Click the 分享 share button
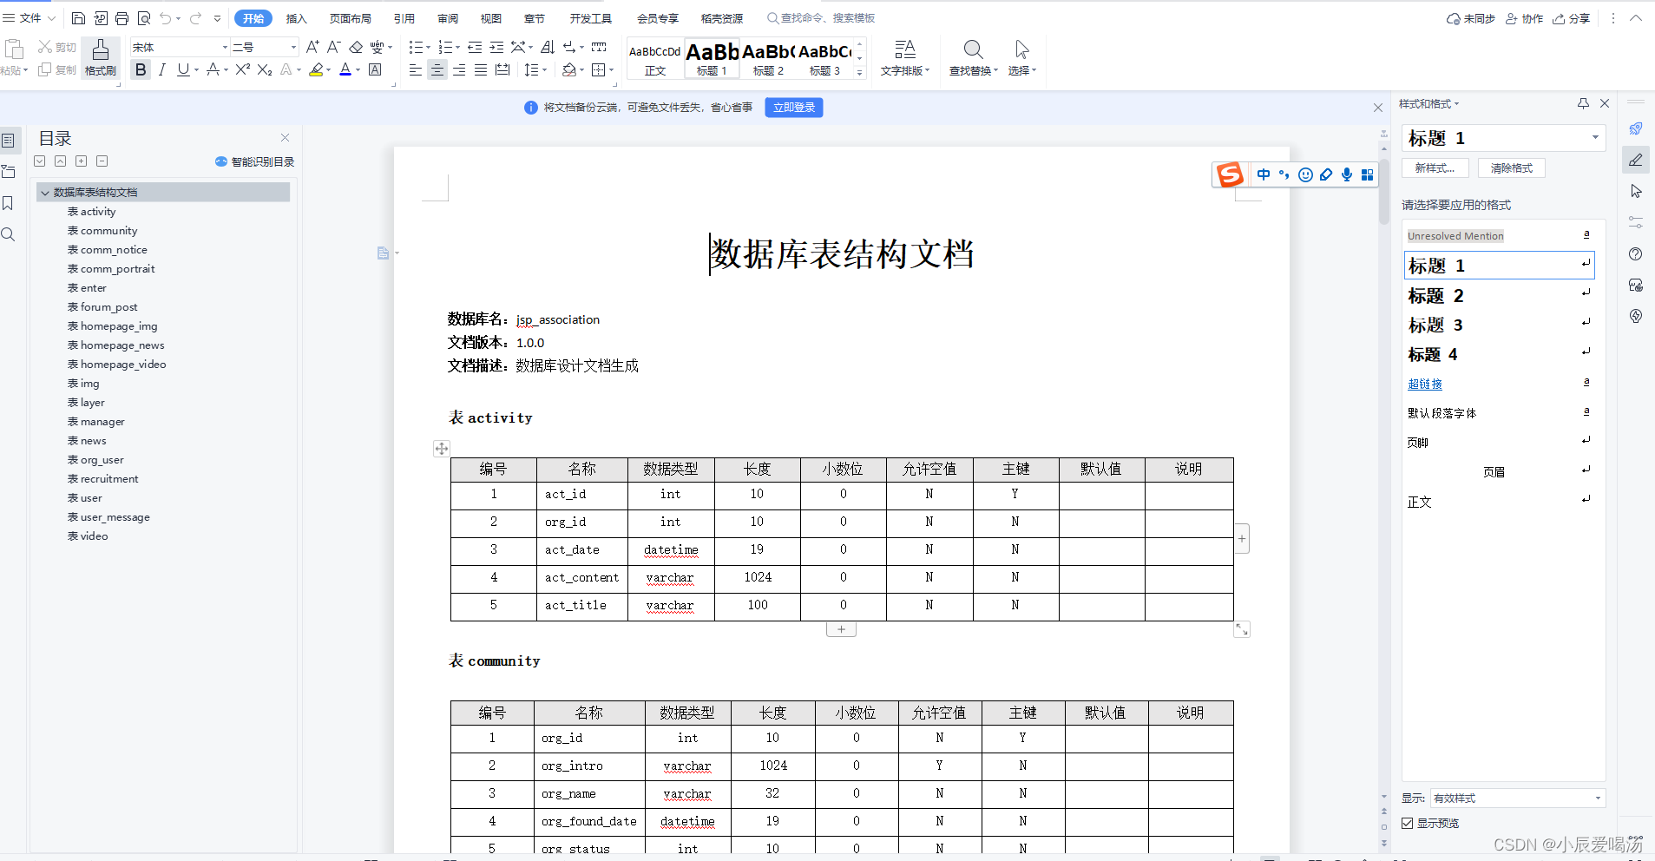The width and height of the screenshot is (1655, 861). [1572, 18]
